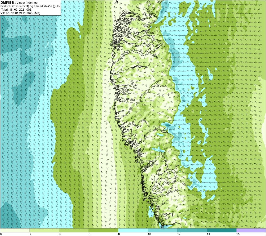Screen dimensions: 266x236
Task: Click the pale cyan 8–10 legend swatch
Action: click(133, 230)
